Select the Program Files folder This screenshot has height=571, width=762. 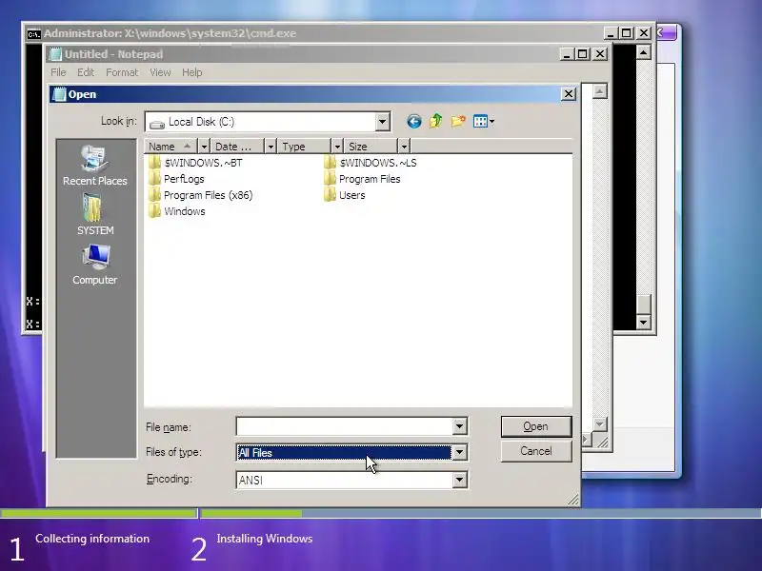[362, 179]
